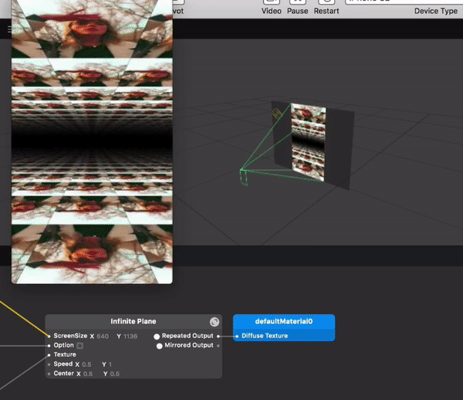Click the Center input port
The height and width of the screenshot is (400, 463).
[x=49, y=374]
